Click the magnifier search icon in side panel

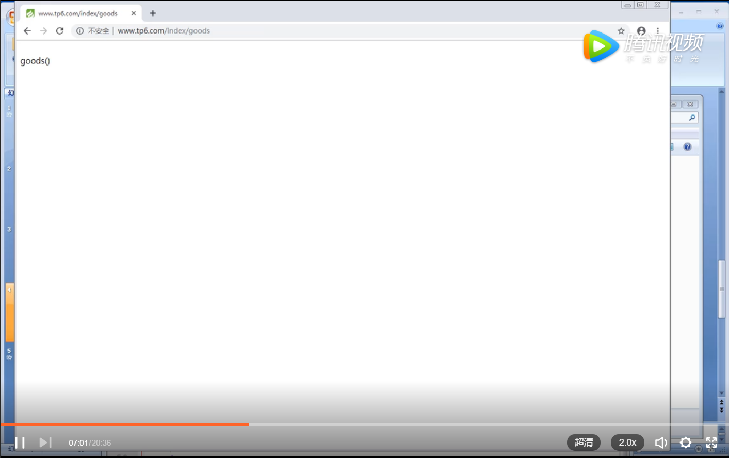pos(692,118)
